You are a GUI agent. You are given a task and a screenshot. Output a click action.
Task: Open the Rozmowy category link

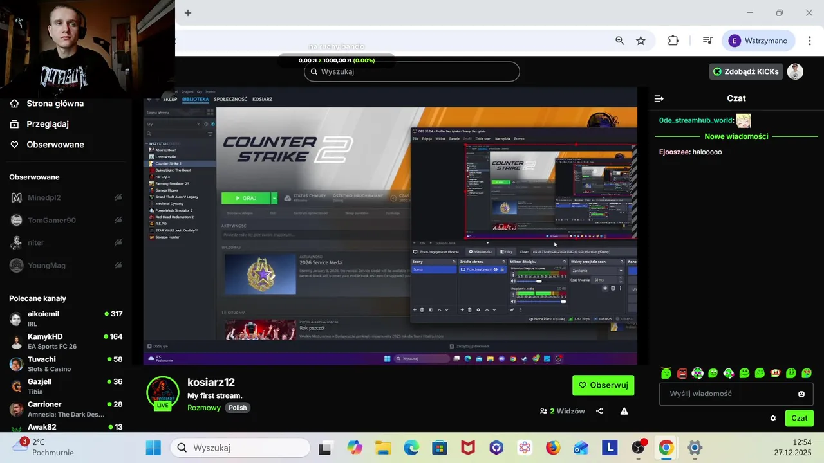[x=204, y=408]
